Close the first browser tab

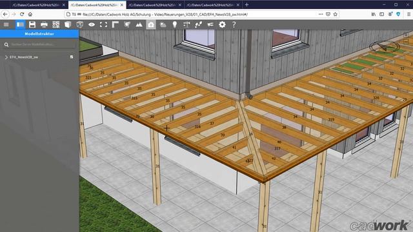pyautogui.click(x=64, y=5)
